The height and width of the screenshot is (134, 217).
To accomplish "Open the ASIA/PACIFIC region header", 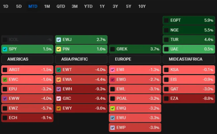I will 81,59.
